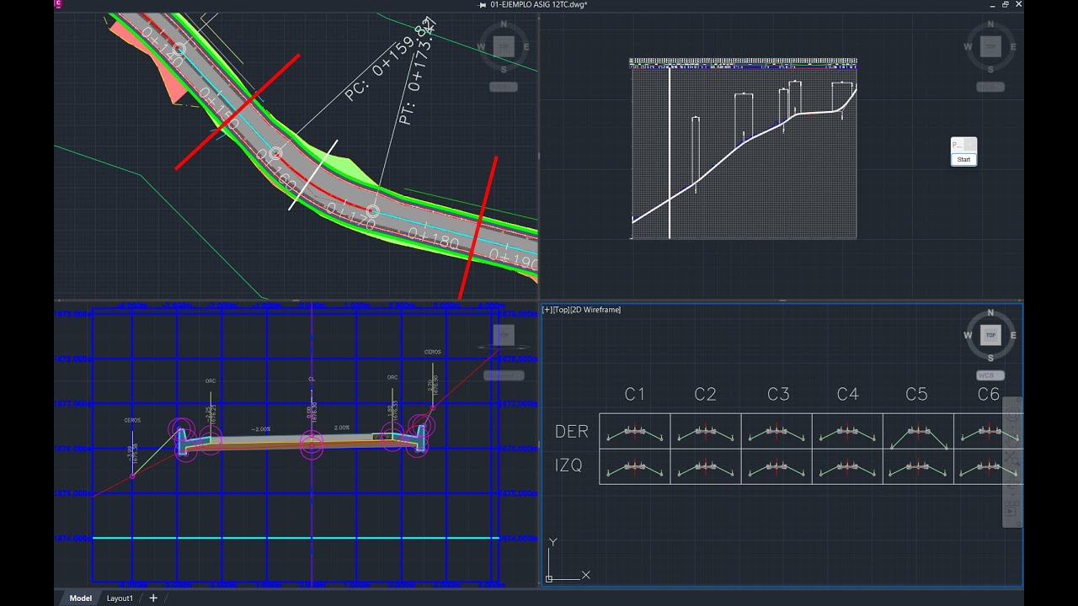Select the C5 IZQ cross-section cell
The image size is (1078, 606).
tap(918, 466)
